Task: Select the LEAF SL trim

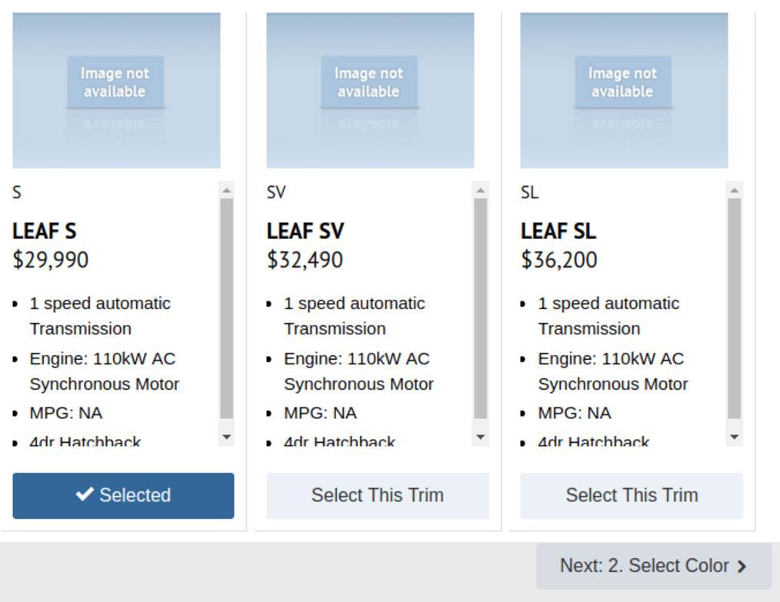Action: tap(631, 495)
